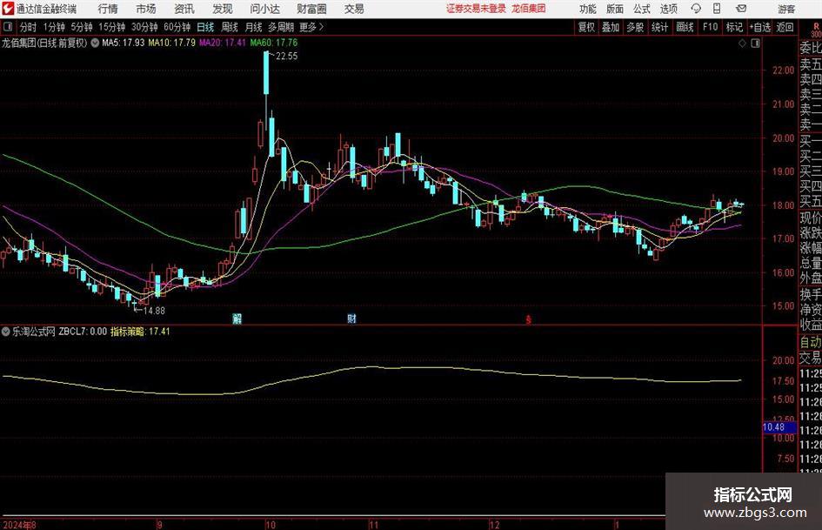822x530 pixels.
Task: Click MA10: 17.79 value
Action: 172,43
